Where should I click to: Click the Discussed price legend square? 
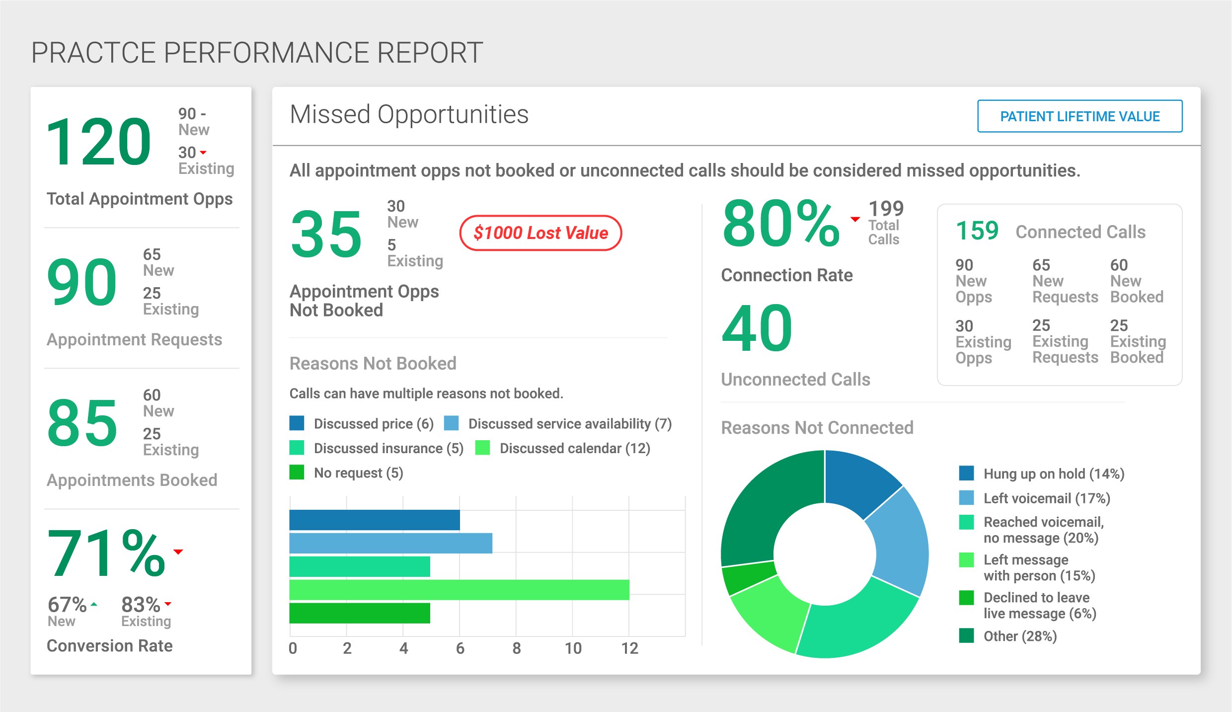(x=297, y=423)
